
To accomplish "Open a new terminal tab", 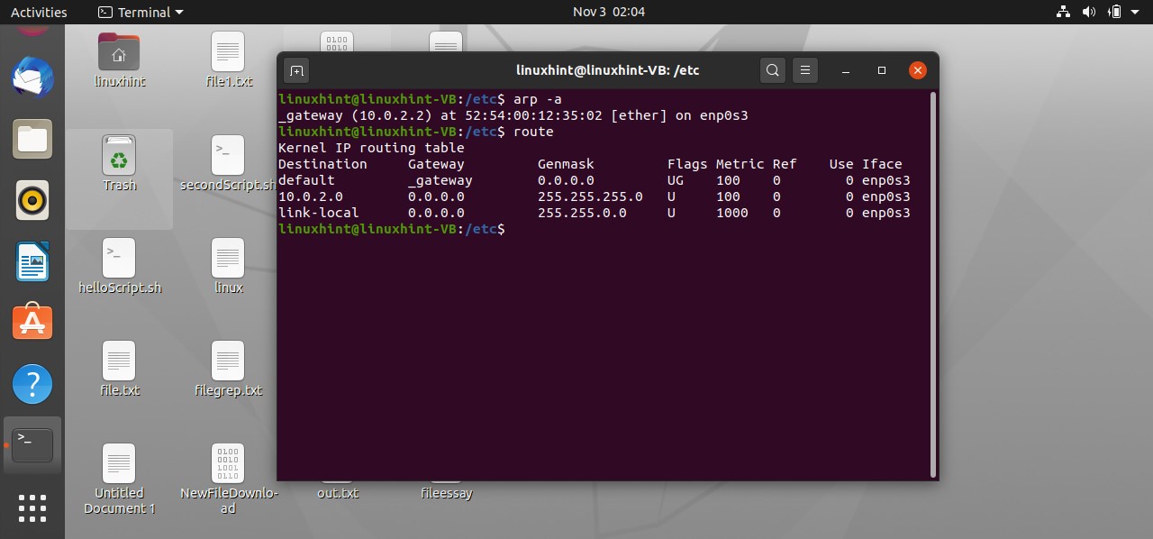I will tap(296, 70).
